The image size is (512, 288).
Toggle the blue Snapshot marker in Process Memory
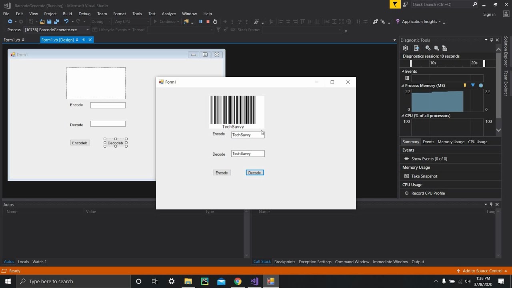[x=473, y=86]
